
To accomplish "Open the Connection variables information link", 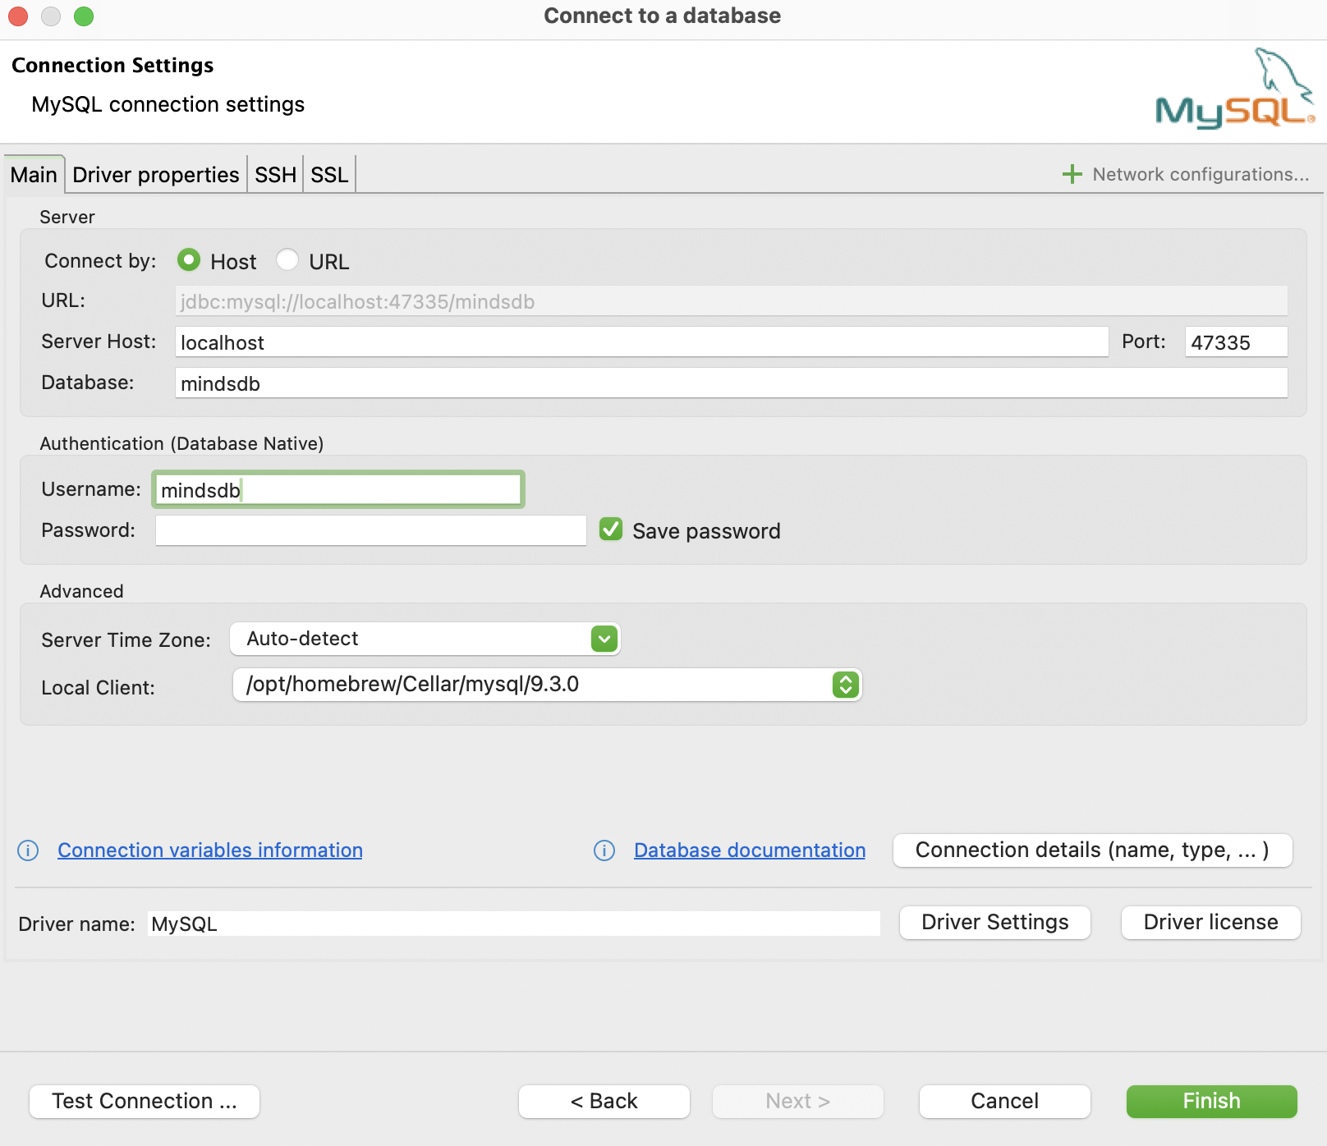I will pyautogui.click(x=210, y=850).
